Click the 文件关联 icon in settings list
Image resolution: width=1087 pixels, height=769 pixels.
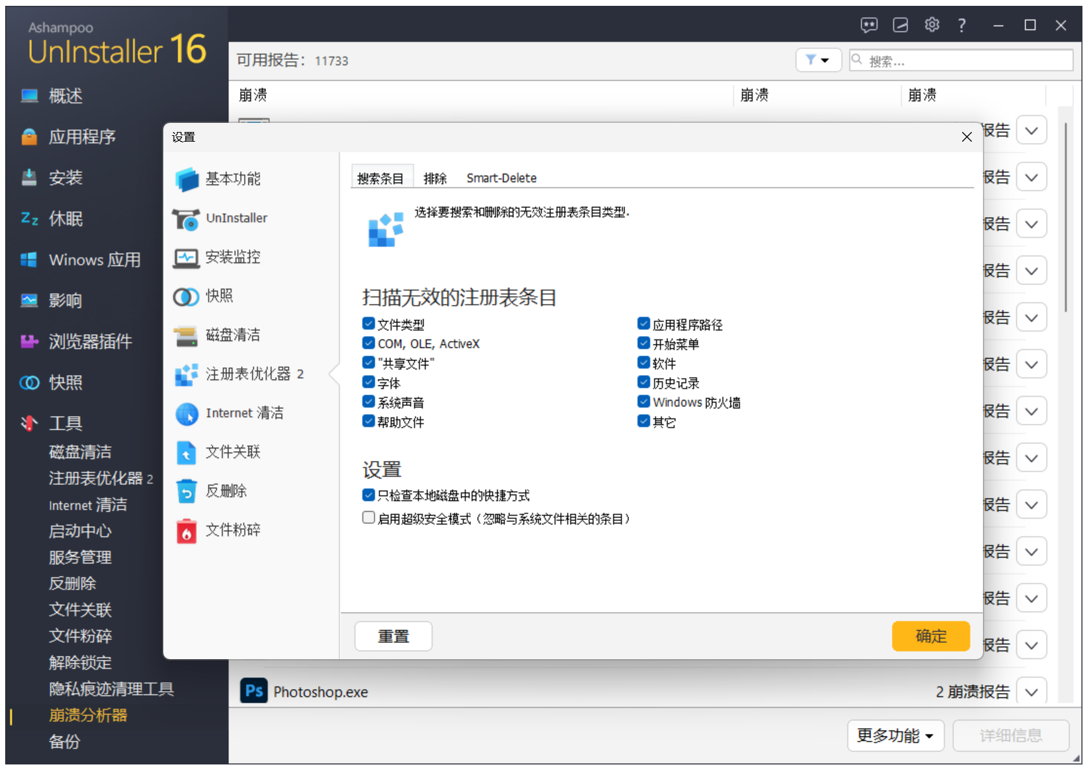tap(187, 452)
